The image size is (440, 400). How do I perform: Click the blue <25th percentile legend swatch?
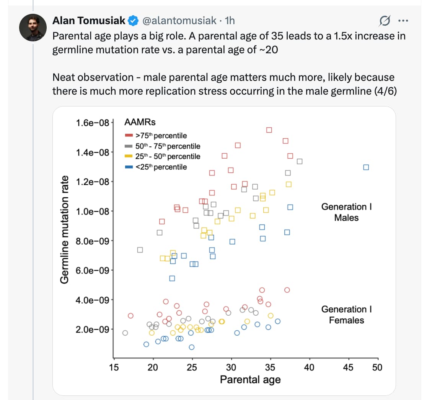tap(129, 167)
